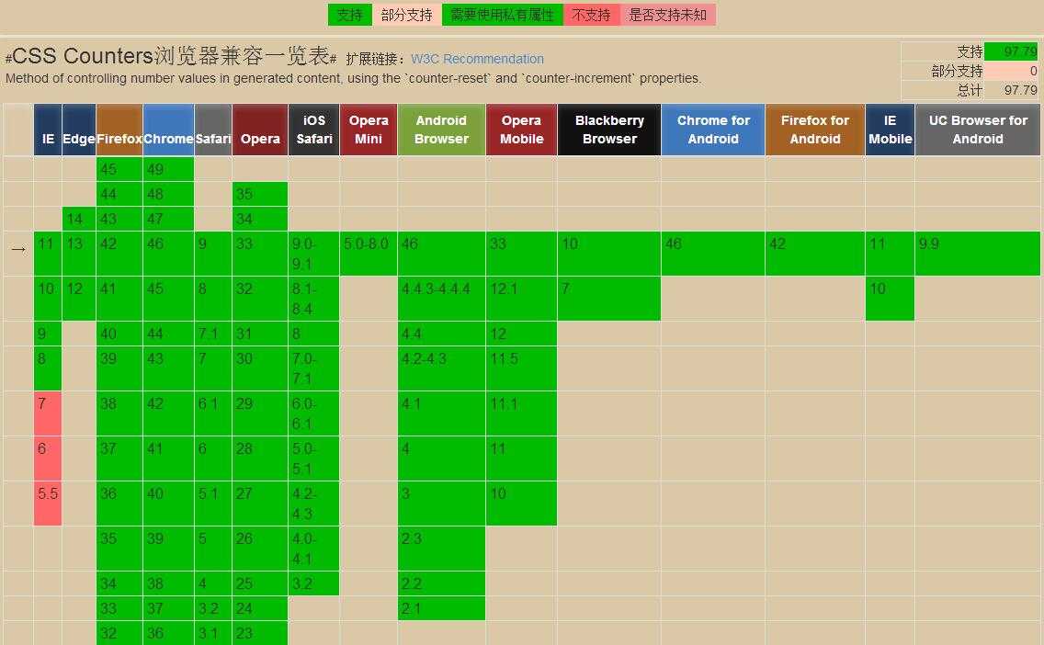
Task: Select the Blackberry Browser column header
Action: click(609, 130)
